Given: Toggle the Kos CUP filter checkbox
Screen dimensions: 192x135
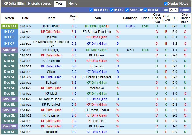Looking at the screenshot, I should point(127,10).
